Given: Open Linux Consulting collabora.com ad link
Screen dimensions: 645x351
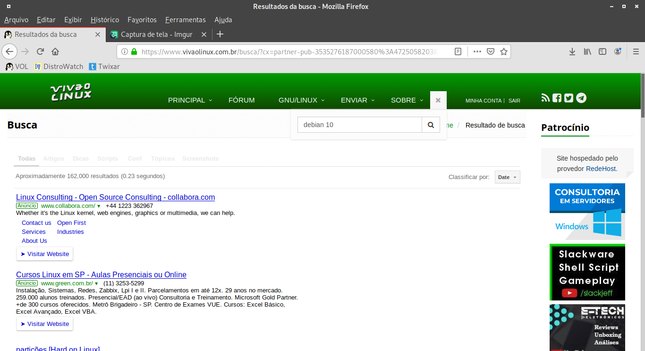Looking at the screenshot, I should (115, 197).
